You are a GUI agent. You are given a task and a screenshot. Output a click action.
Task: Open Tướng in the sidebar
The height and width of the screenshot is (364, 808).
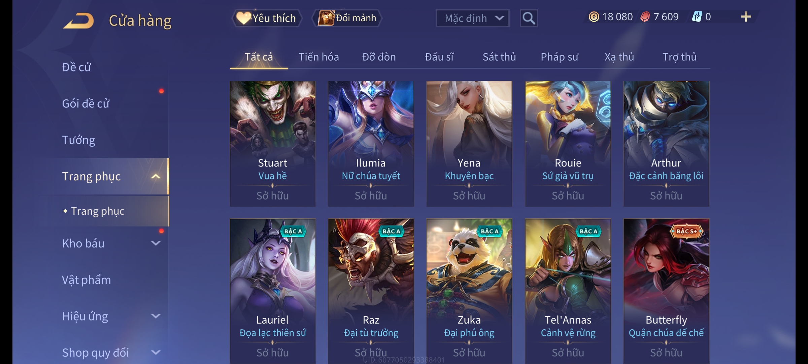(78, 140)
